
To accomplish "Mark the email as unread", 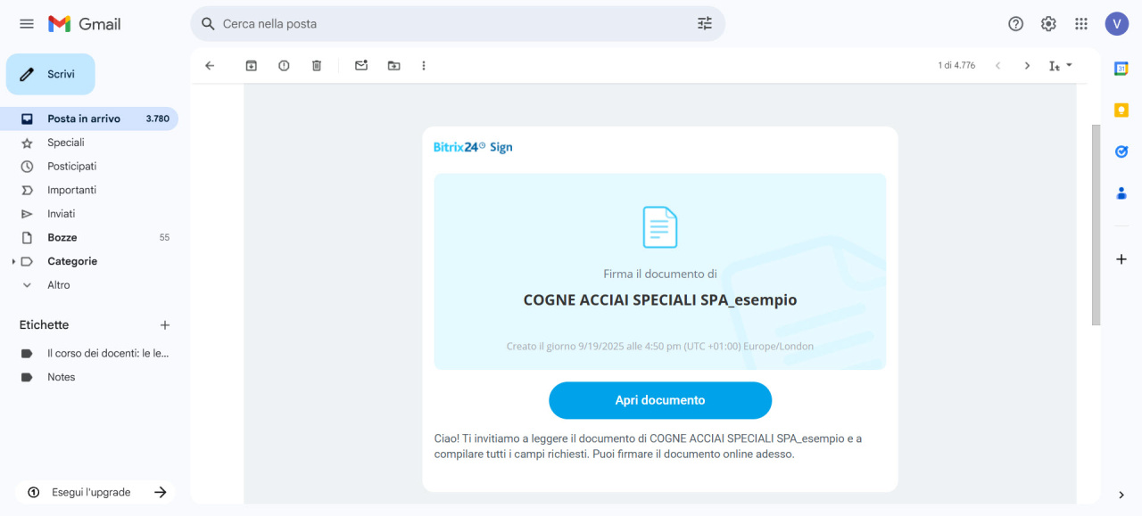I will [x=361, y=66].
